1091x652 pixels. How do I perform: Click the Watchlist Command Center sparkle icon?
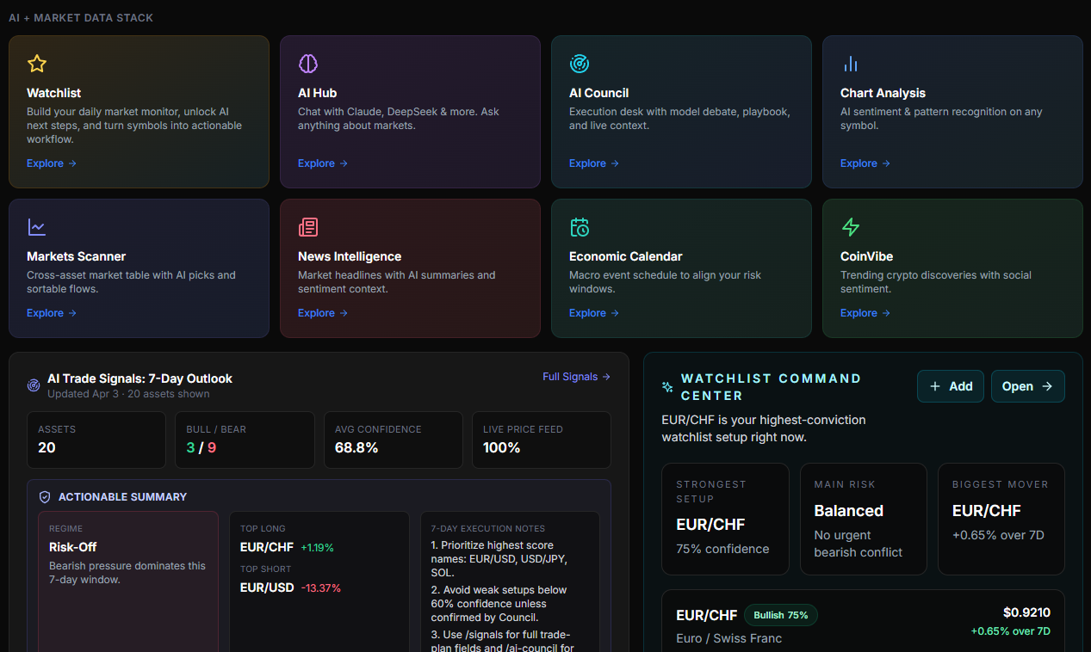click(667, 387)
